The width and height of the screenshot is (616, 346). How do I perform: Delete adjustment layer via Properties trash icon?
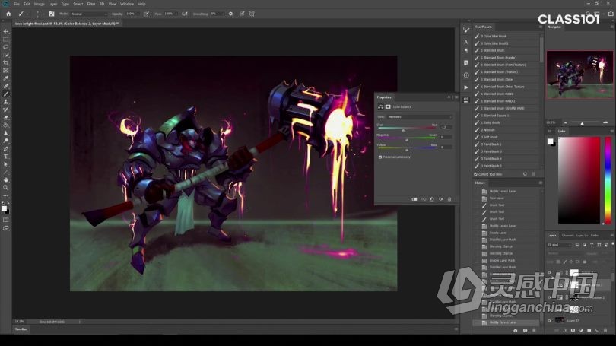449,199
